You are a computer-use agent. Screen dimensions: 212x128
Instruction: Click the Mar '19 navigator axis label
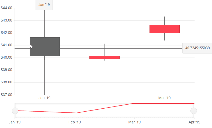coord(134,122)
